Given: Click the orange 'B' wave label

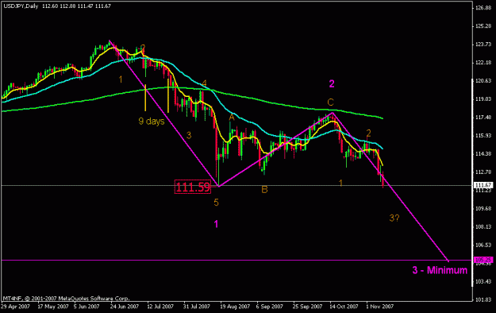Looking at the screenshot, I should [x=264, y=189].
